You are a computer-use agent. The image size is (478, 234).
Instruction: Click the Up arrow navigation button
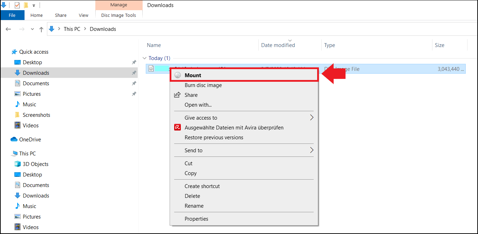[x=41, y=29]
